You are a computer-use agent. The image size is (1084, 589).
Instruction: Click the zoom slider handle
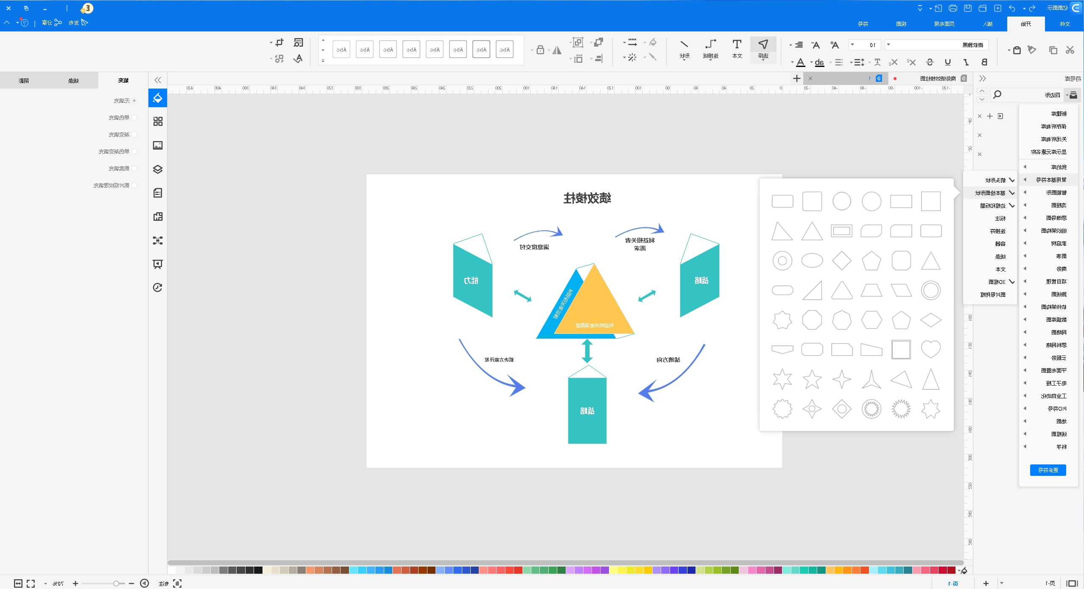point(116,583)
